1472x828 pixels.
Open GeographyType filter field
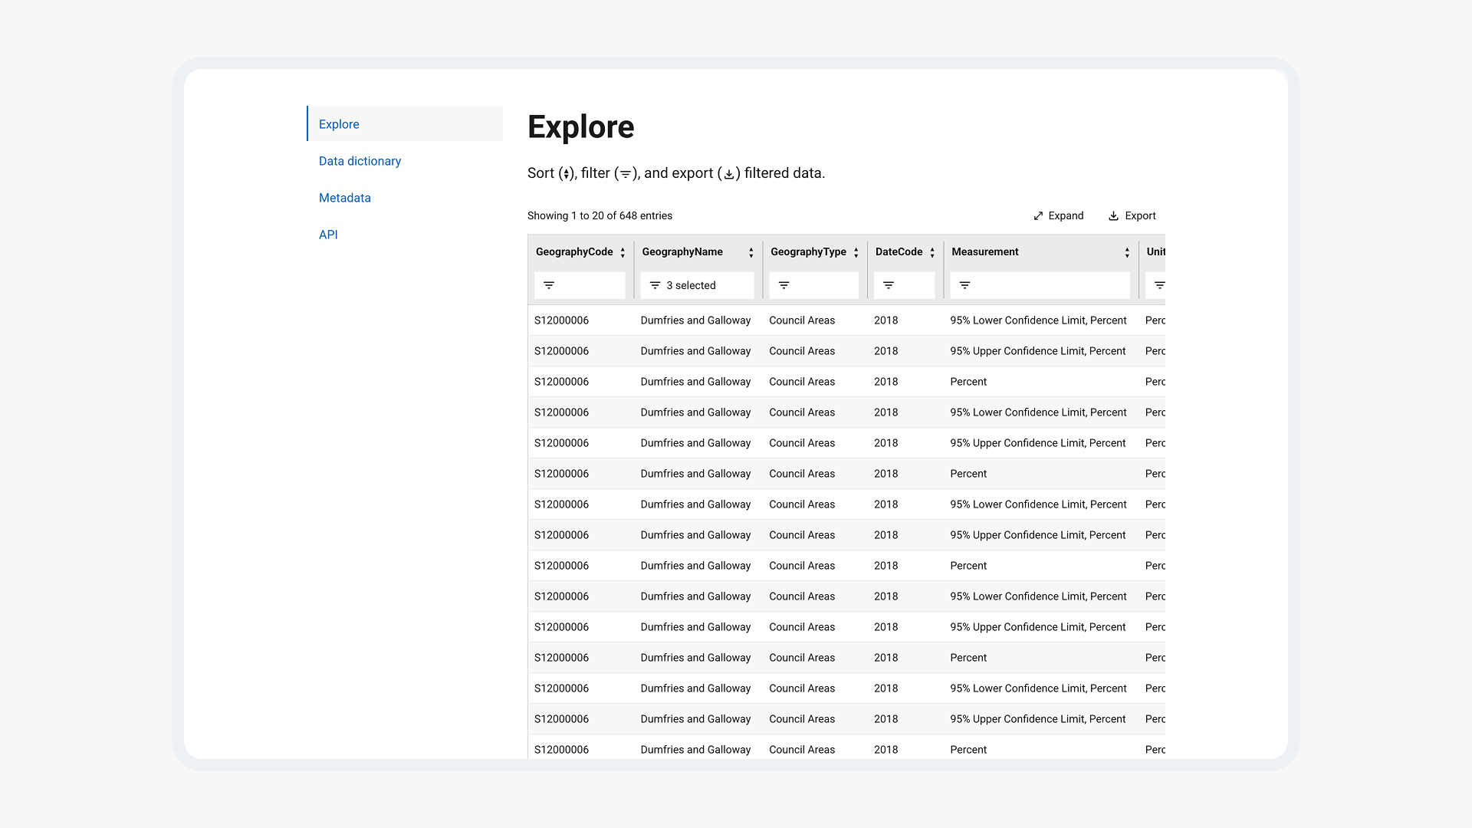(x=814, y=285)
